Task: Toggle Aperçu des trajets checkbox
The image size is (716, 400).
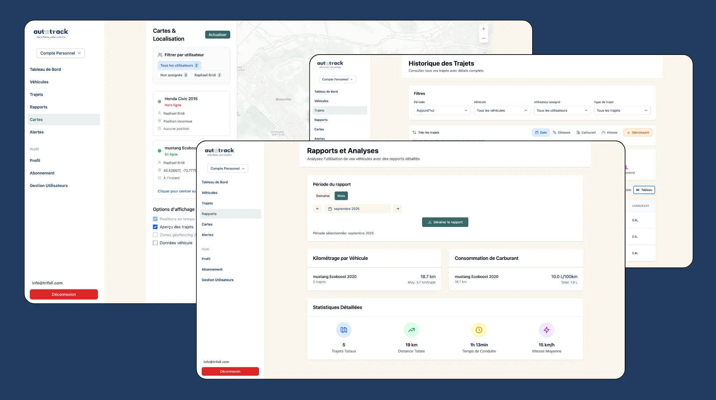Action: point(155,227)
